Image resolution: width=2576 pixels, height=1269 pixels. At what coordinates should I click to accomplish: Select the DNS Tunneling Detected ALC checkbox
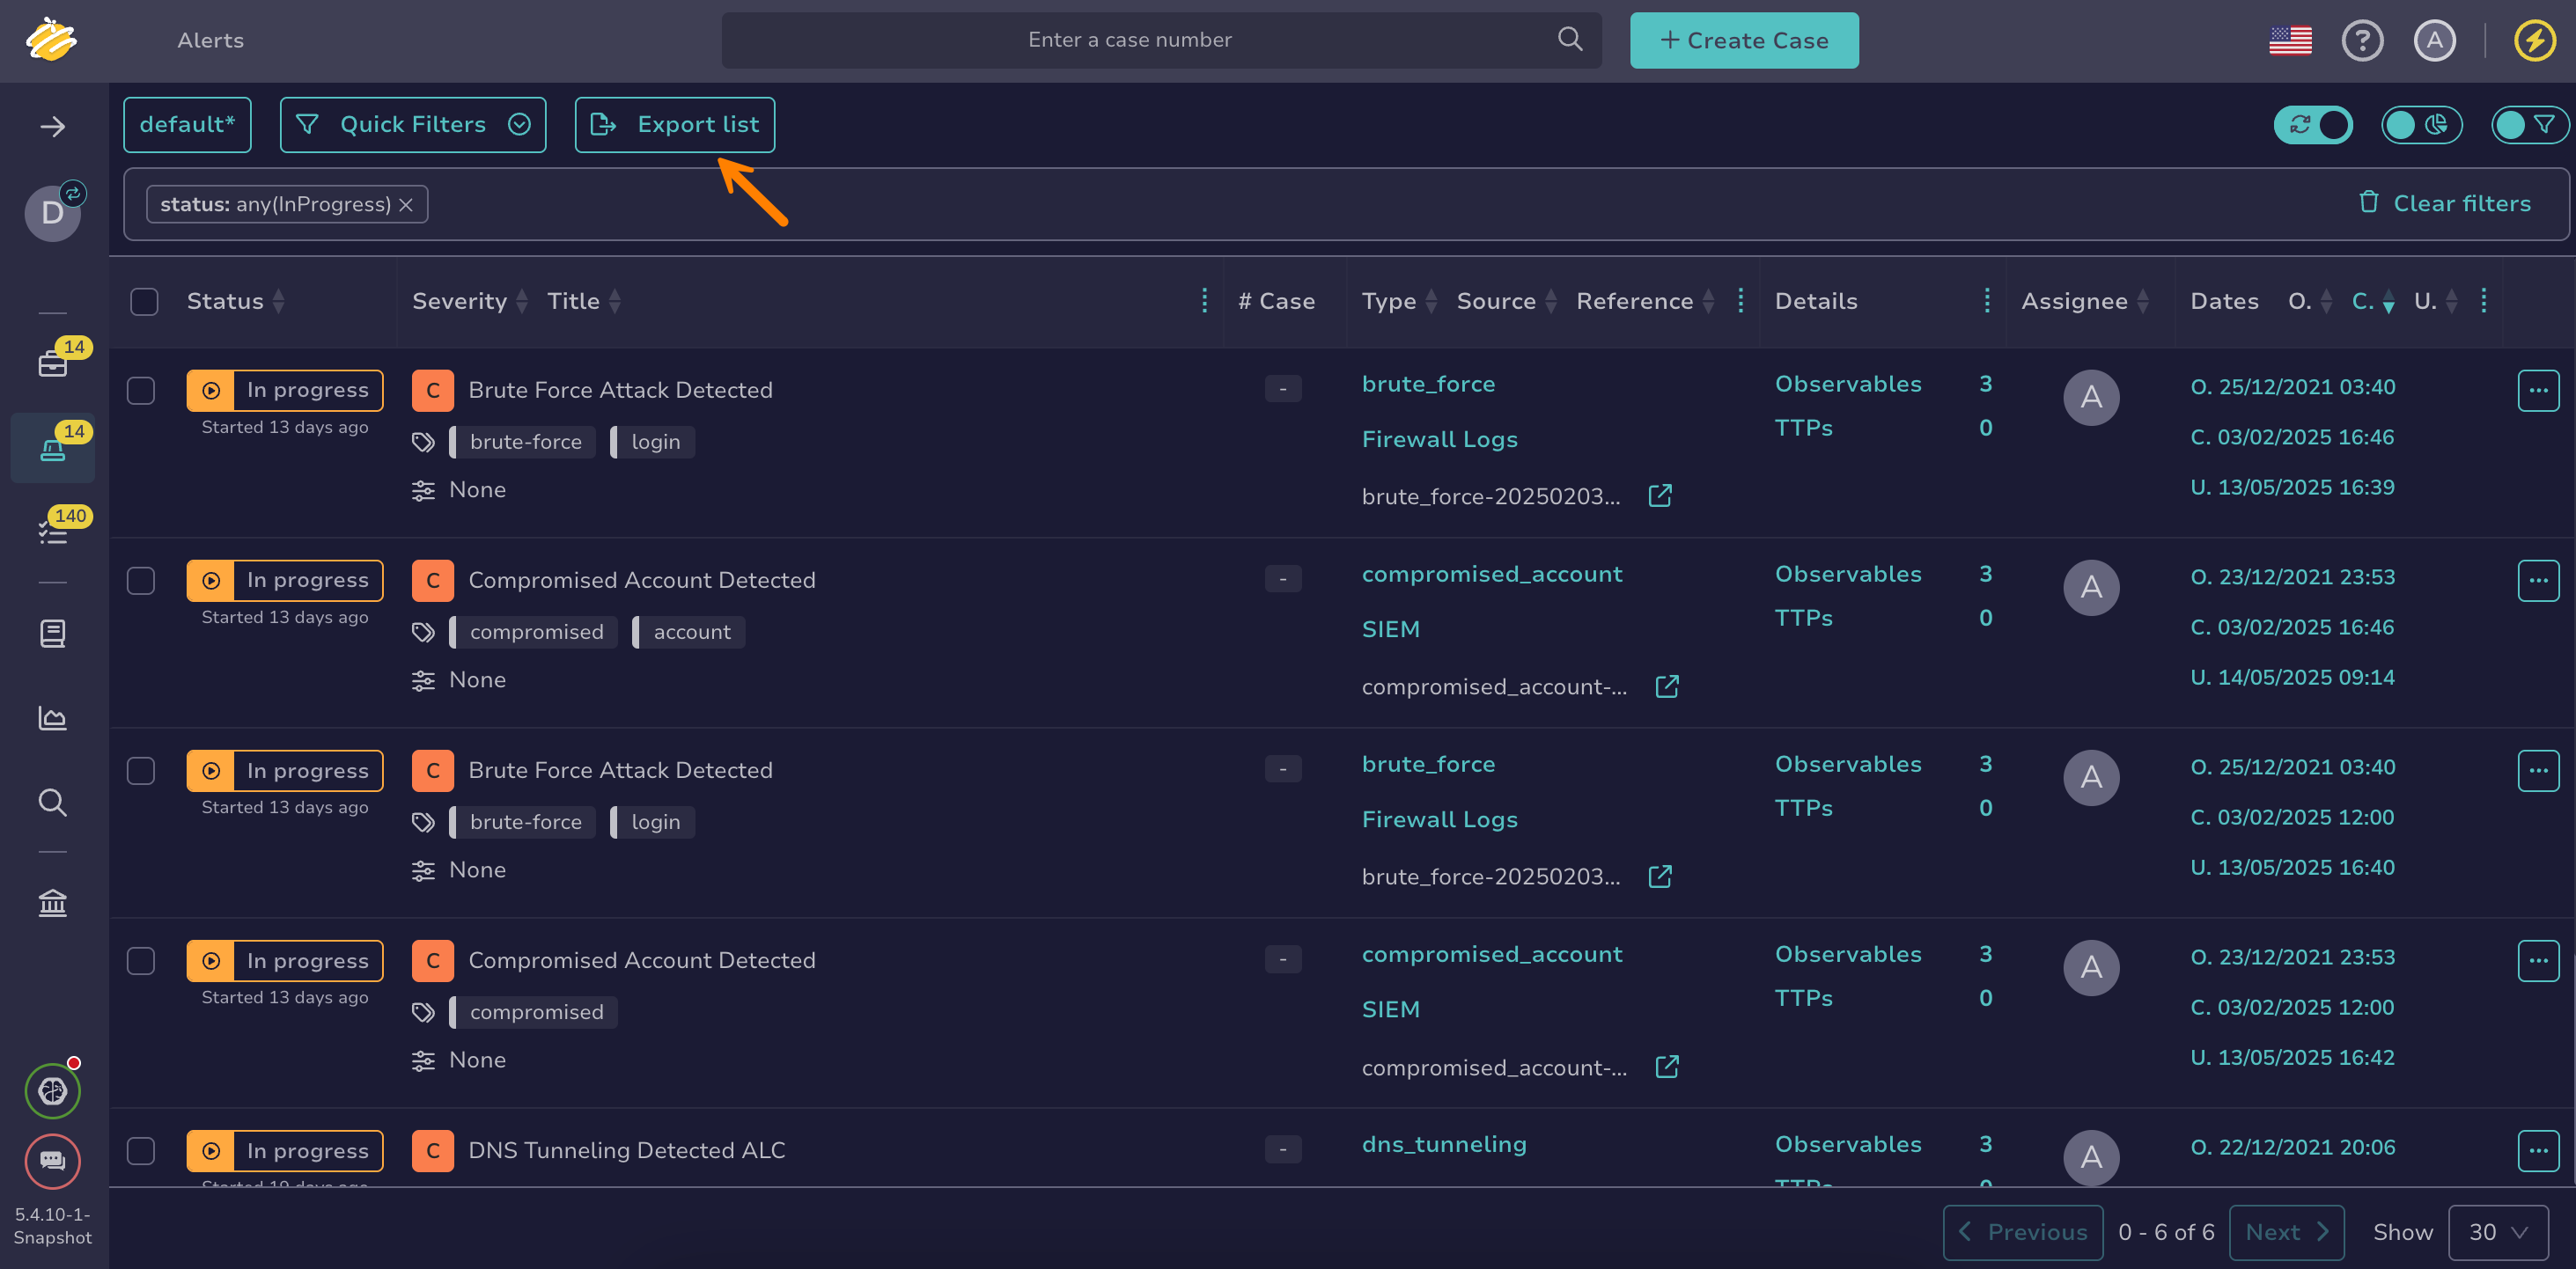point(141,1150)
